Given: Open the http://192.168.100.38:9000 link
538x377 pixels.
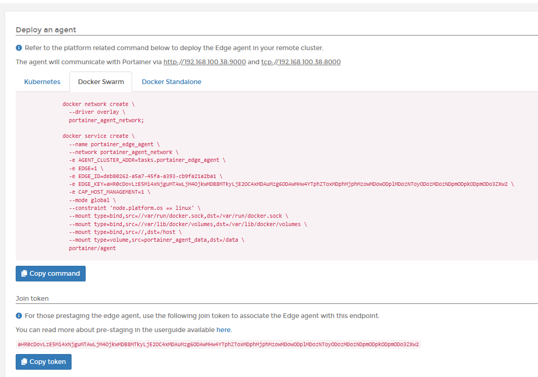Looking at the screenshot, I should [205, 62].
